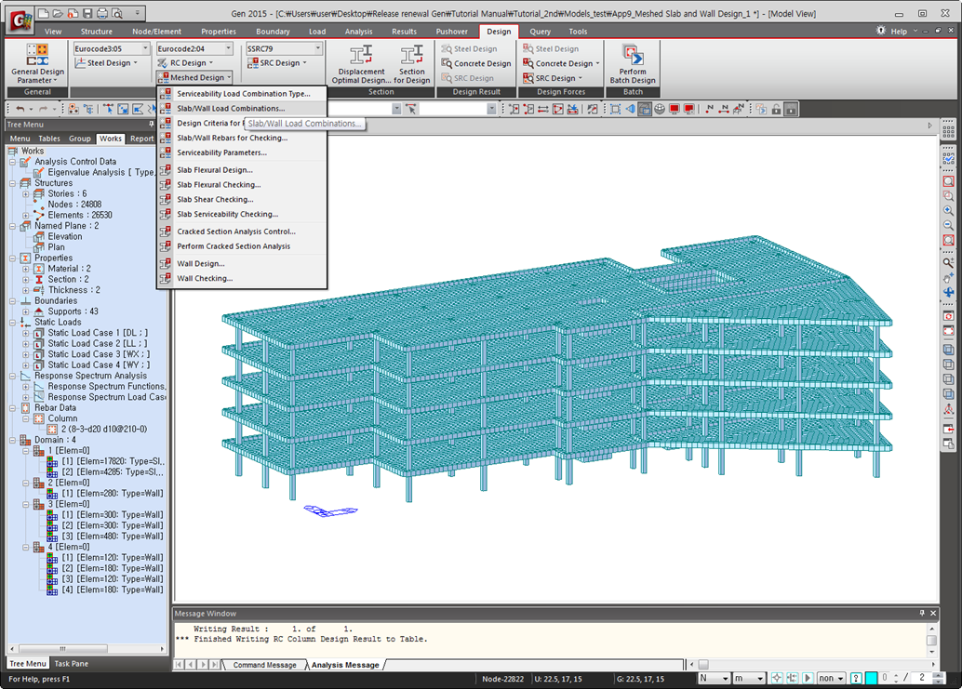962x689 pixels.
Task: Run Perform Batch Design
Action: point(633,64)
